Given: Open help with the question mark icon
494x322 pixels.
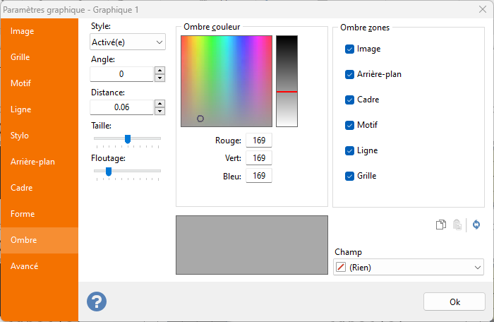Looking at the screenshot, I should 97,301.
